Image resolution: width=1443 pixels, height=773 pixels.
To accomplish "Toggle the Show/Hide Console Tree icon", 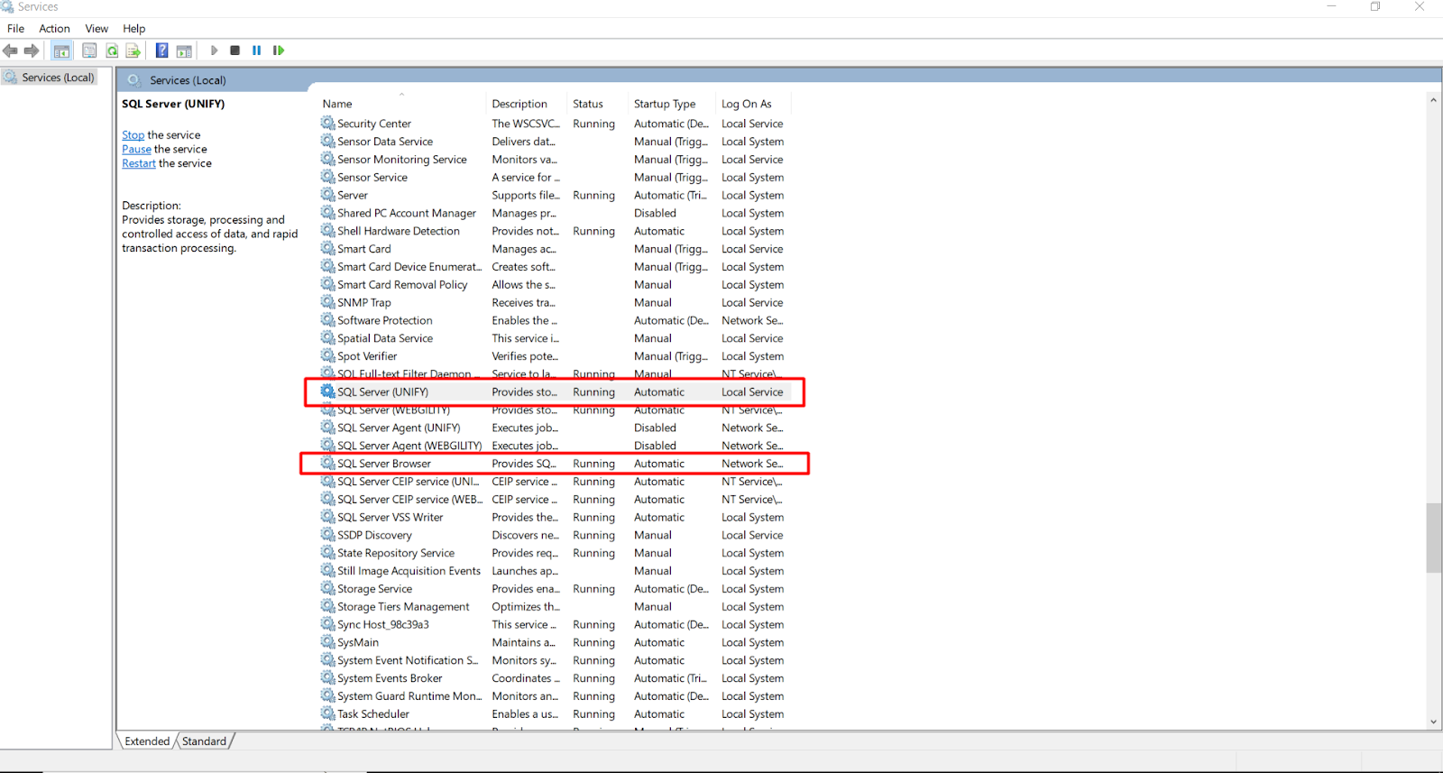I will [x=61, y=51].
